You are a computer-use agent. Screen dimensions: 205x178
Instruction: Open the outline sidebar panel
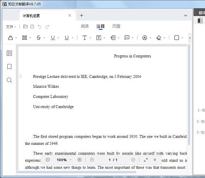9,53
